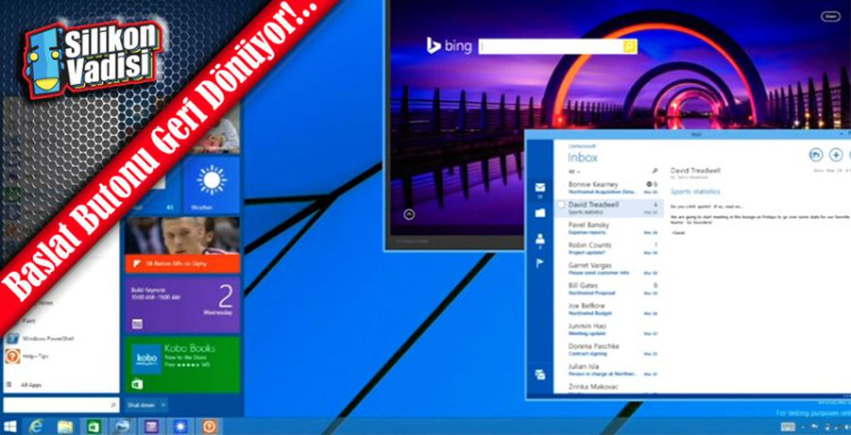The width and height of the screenshot is (851, 435).
Task: Open the people icon in Mail sidebar
Action: (x=540, y=239)
